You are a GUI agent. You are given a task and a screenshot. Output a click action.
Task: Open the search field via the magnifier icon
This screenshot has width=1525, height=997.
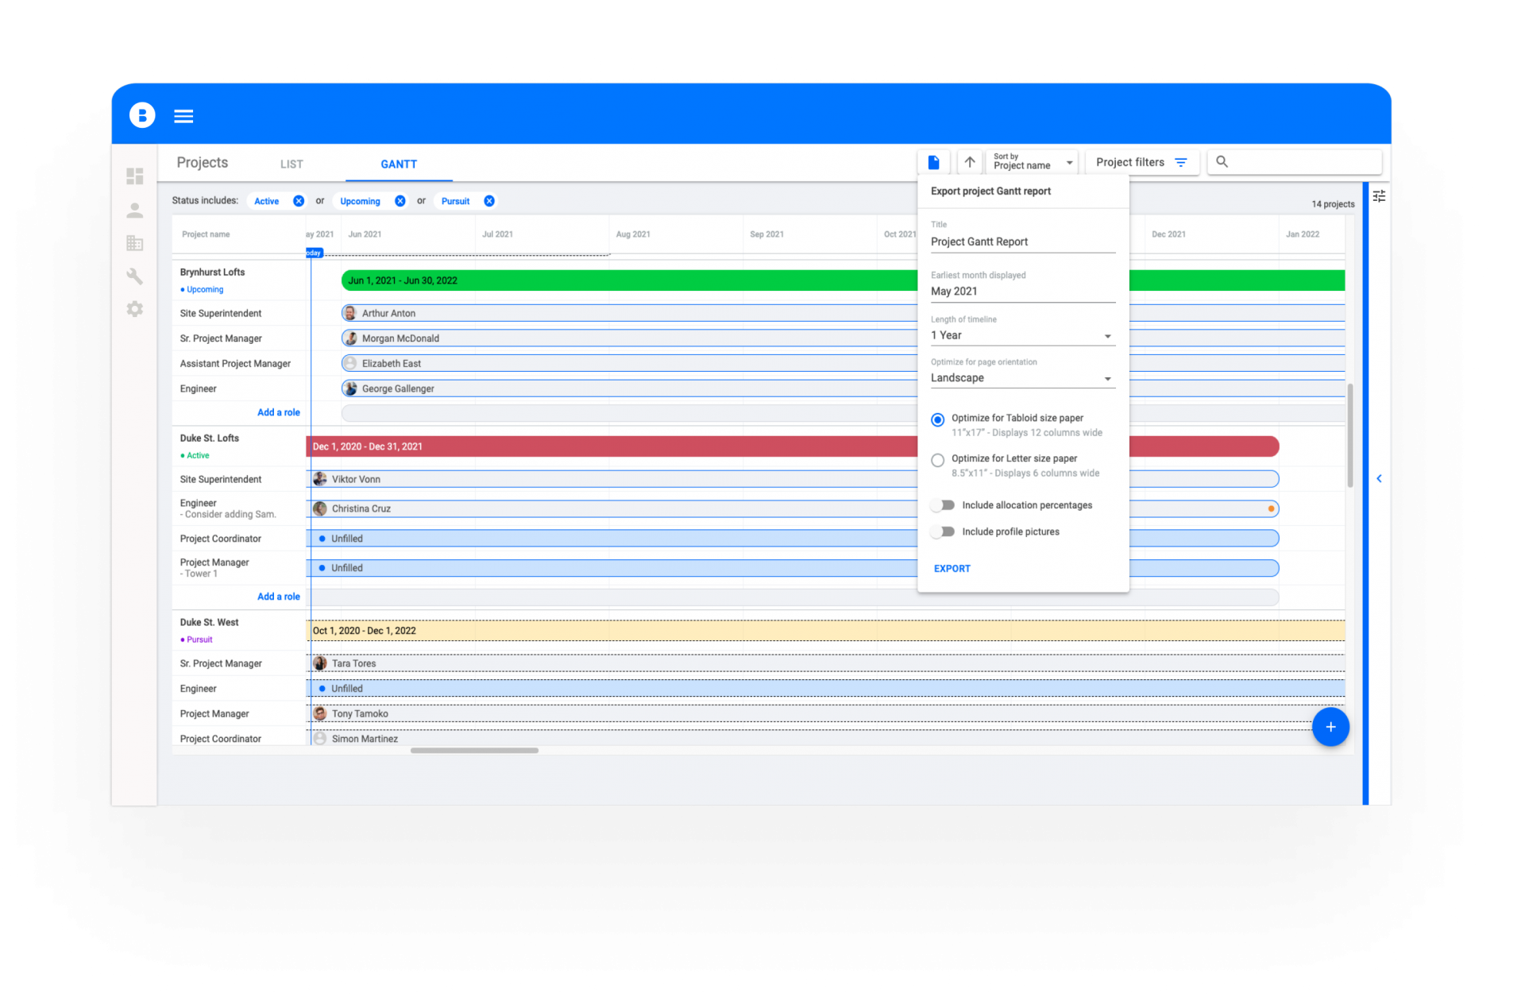click(1222, 161)
